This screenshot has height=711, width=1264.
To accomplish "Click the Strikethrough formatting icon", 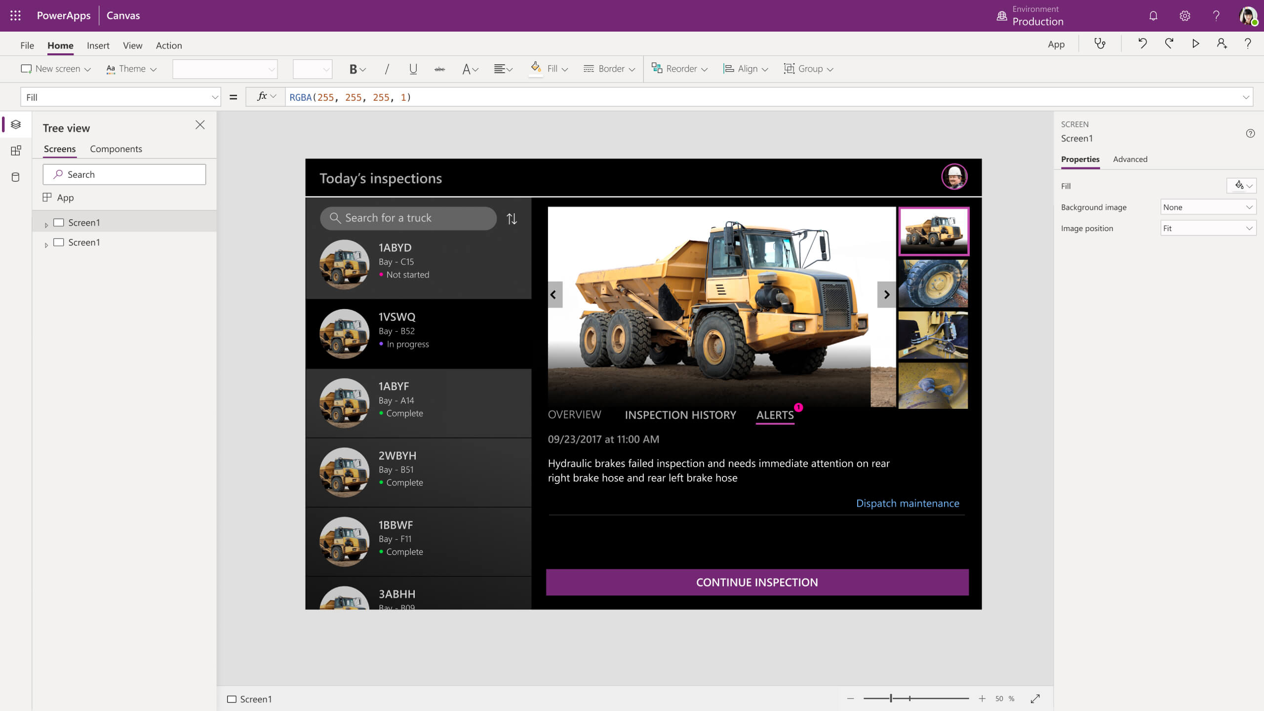I will (x=439, y=69).
